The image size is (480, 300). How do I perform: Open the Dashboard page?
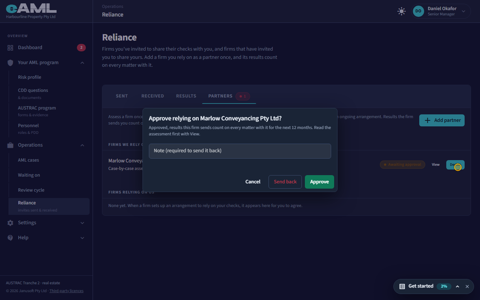pos(46,48)
